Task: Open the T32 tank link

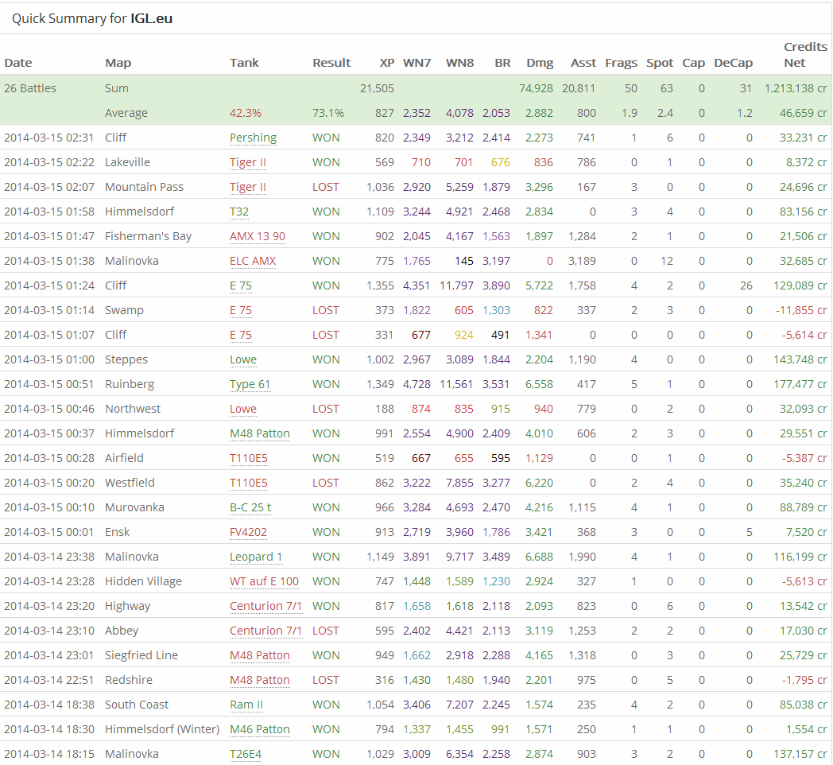Action: (x=239, y=212)
